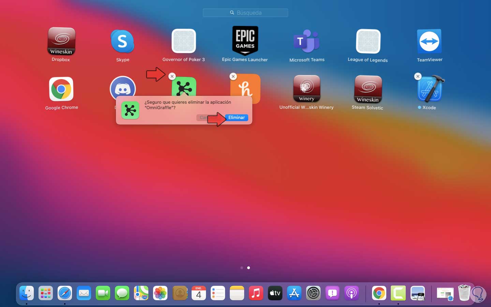
Task: Open the Calendar icon in the Dock
Action: [199, 293]
